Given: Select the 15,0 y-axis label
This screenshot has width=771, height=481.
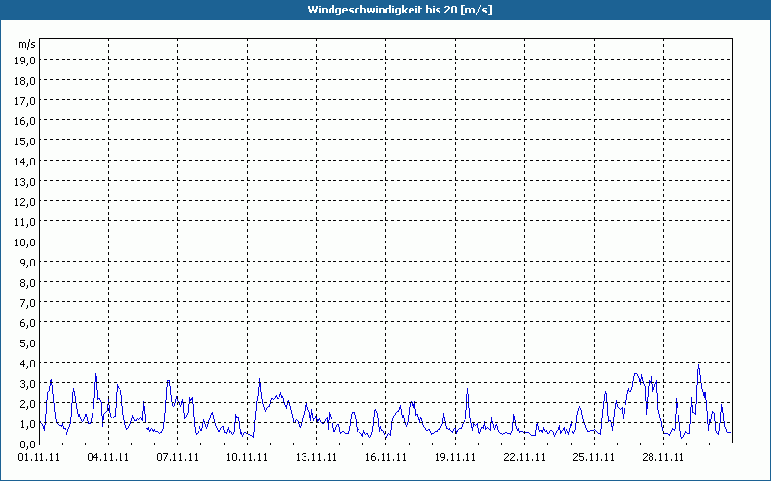Looking at the screenshot, I should [25, 141].
